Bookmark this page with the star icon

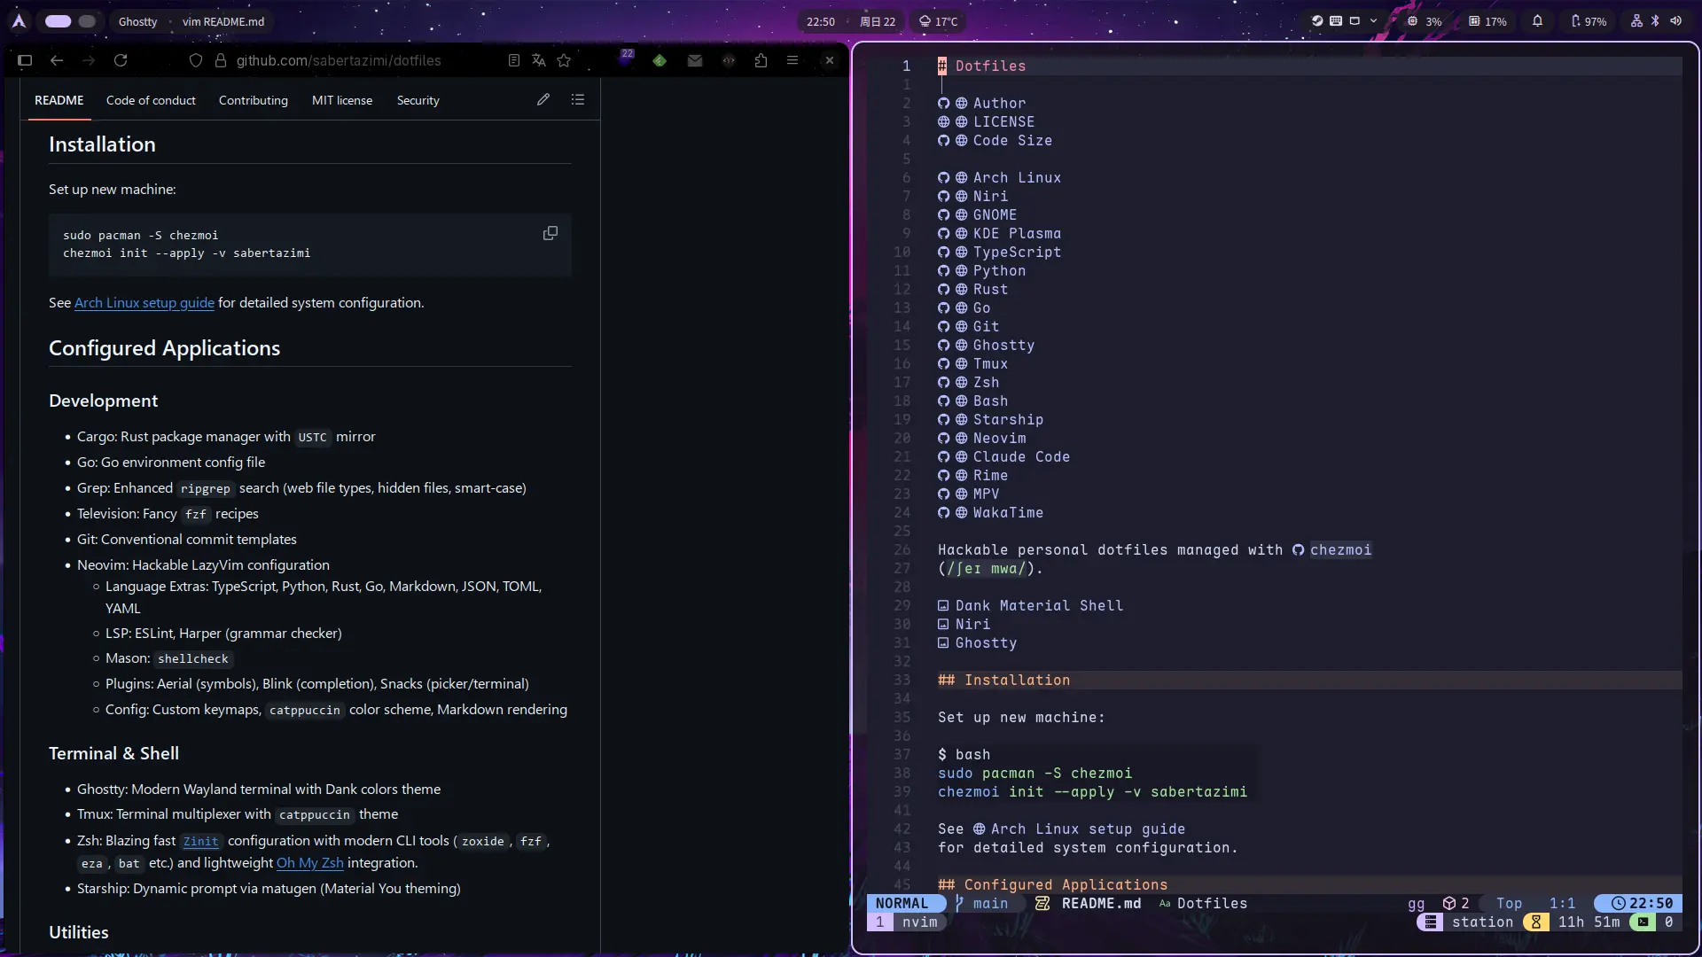(564, 60)
